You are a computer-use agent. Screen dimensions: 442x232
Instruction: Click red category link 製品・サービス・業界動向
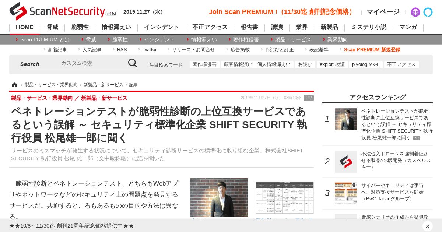[x=42, y=98]
